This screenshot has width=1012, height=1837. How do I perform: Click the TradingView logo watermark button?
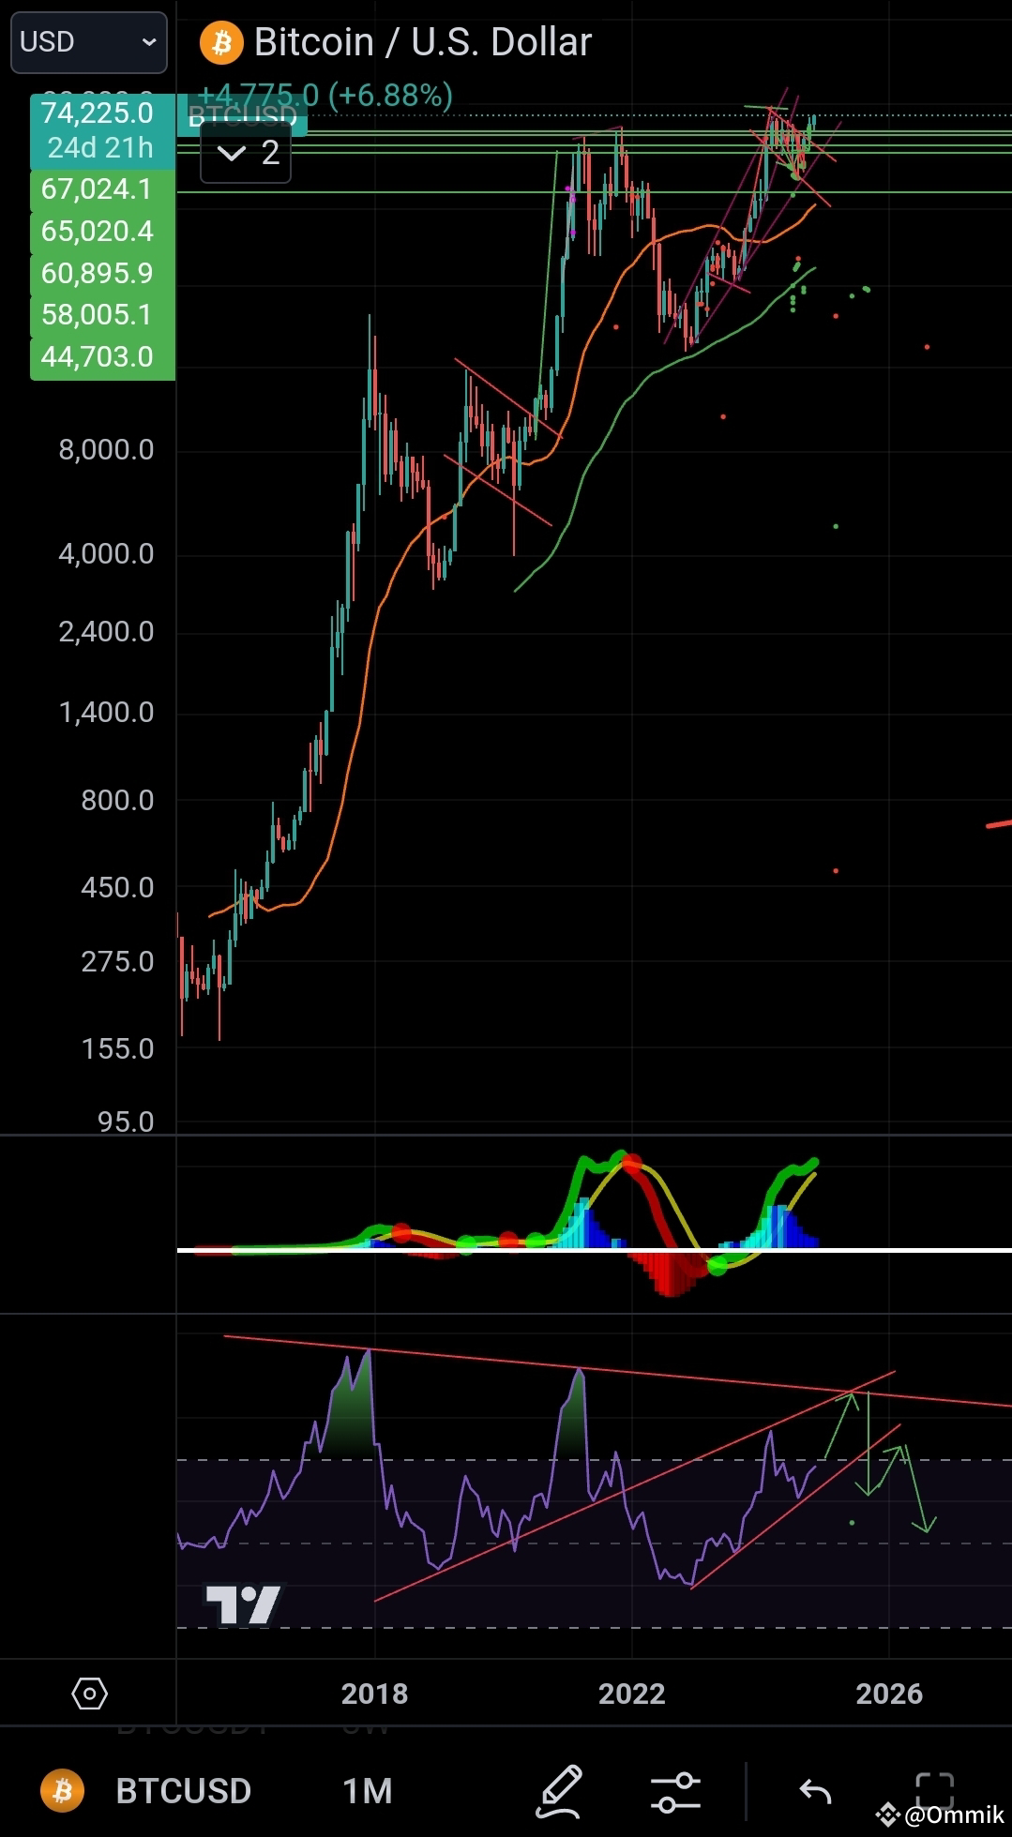coord(243,1604)
